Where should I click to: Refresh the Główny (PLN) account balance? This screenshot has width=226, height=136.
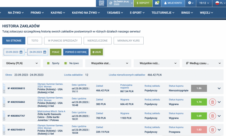[111, 3]
